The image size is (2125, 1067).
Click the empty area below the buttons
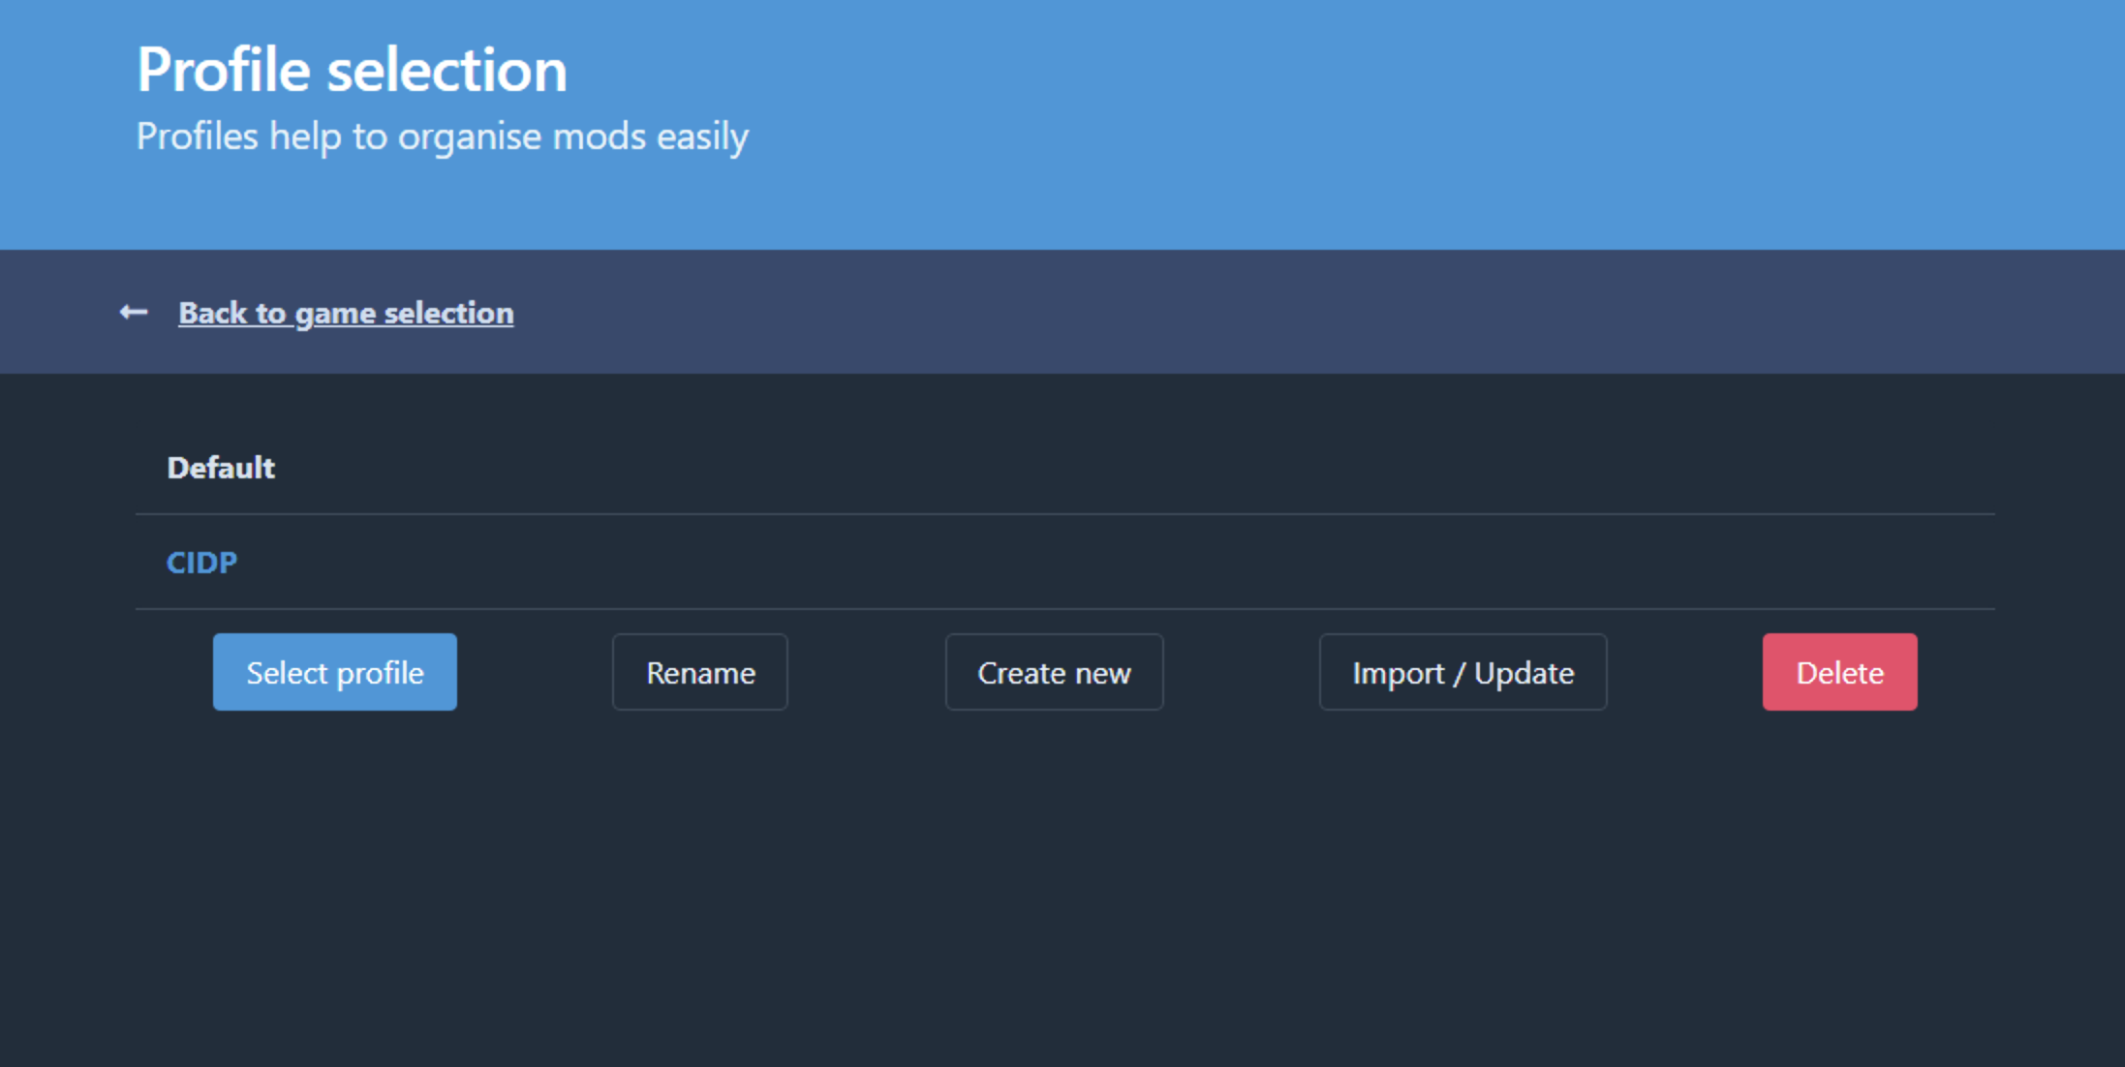click(x=1065, y=891)
